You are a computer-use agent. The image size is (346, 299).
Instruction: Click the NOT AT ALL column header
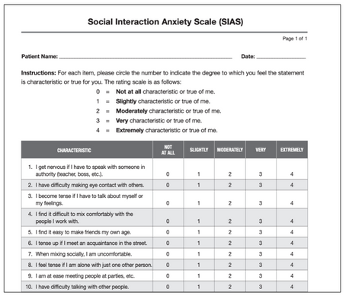(168, 150)
